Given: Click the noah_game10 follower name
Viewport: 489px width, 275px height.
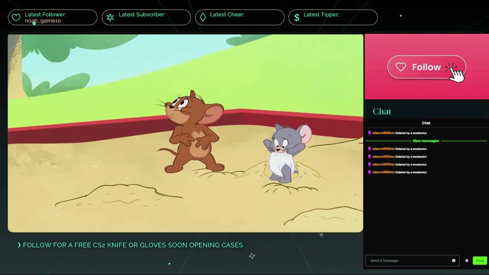Looking at the screenshot, I should [43, 21].
